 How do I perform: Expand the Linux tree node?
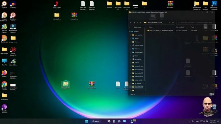(x=131, y=56)
